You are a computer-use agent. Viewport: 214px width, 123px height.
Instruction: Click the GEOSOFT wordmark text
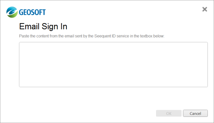[32, 12]
